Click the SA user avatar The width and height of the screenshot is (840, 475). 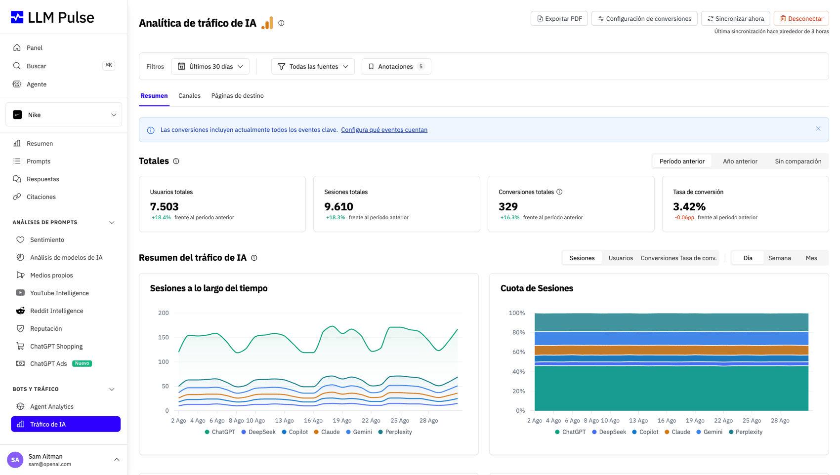pyautogui.click(x=15, y=460)
